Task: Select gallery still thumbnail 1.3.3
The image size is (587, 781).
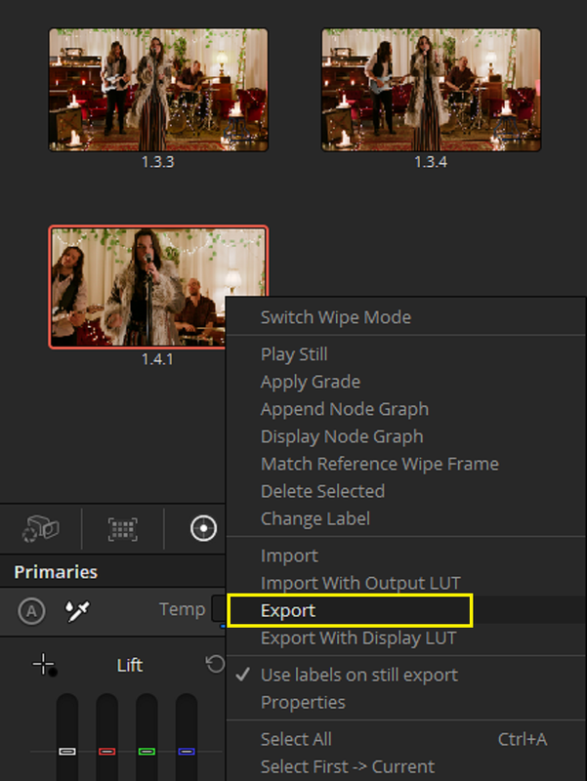Action: (x=158, y=90)
